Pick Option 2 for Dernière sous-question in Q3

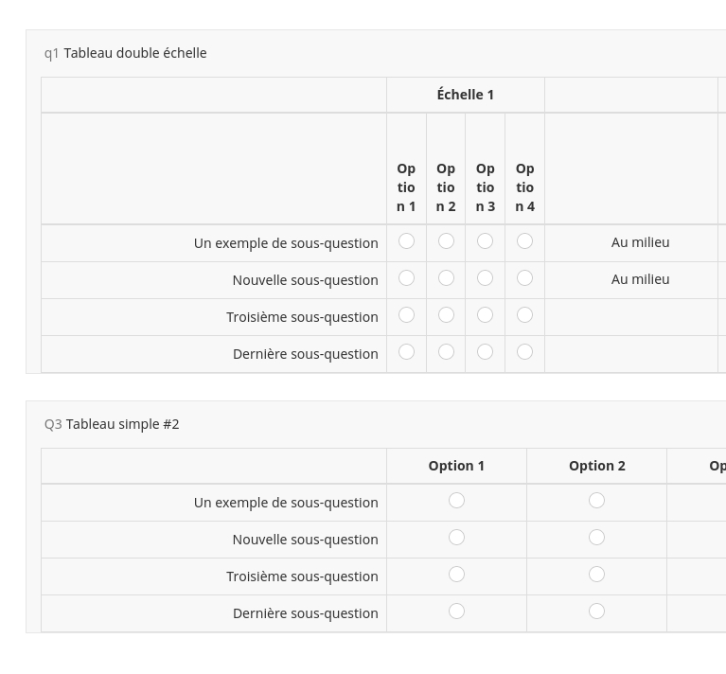click(596, 612)
